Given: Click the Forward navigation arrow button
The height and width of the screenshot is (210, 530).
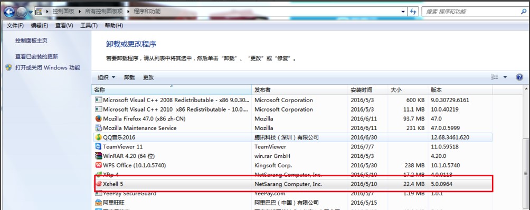Looking at the screenshot, I should [22, 12].
